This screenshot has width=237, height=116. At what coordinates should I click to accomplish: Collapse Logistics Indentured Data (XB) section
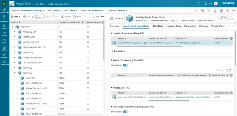111,33
